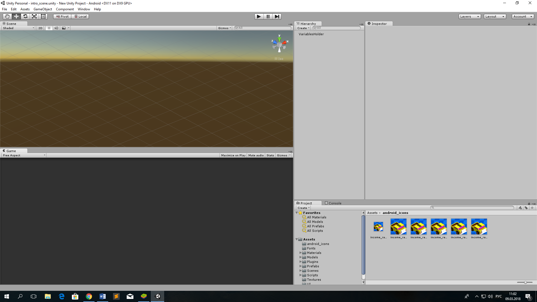The height and width of the screenshot is (302, 537).
Task: Select Mute Audio in Game view
Action: point(256,155)
